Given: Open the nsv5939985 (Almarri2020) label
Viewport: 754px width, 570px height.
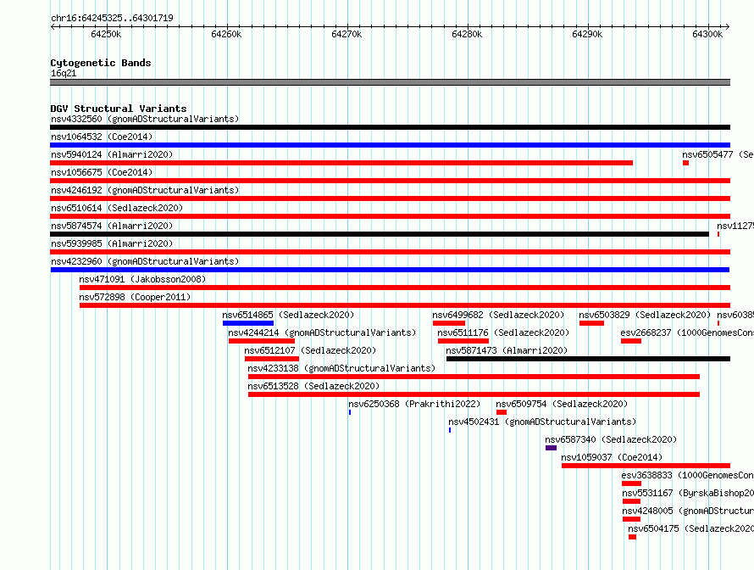Looking at the screenshot, I should (112, 243).
